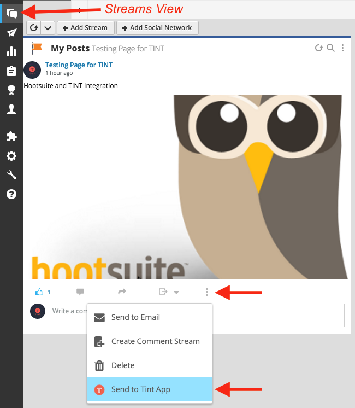
Task: Expand the refresh interval dropdown arrow
Action: coord(48,27)
